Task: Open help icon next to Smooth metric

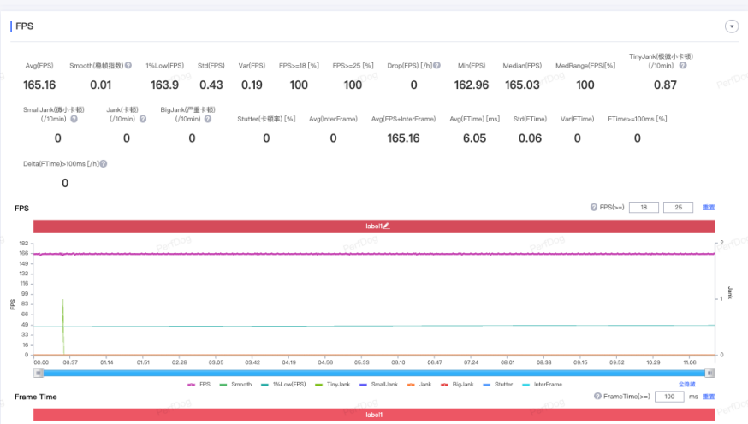Action: (x=128, y=65)
